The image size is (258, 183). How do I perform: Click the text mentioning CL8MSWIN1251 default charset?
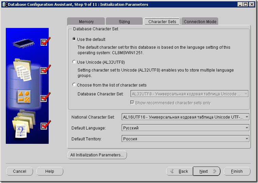154,50
